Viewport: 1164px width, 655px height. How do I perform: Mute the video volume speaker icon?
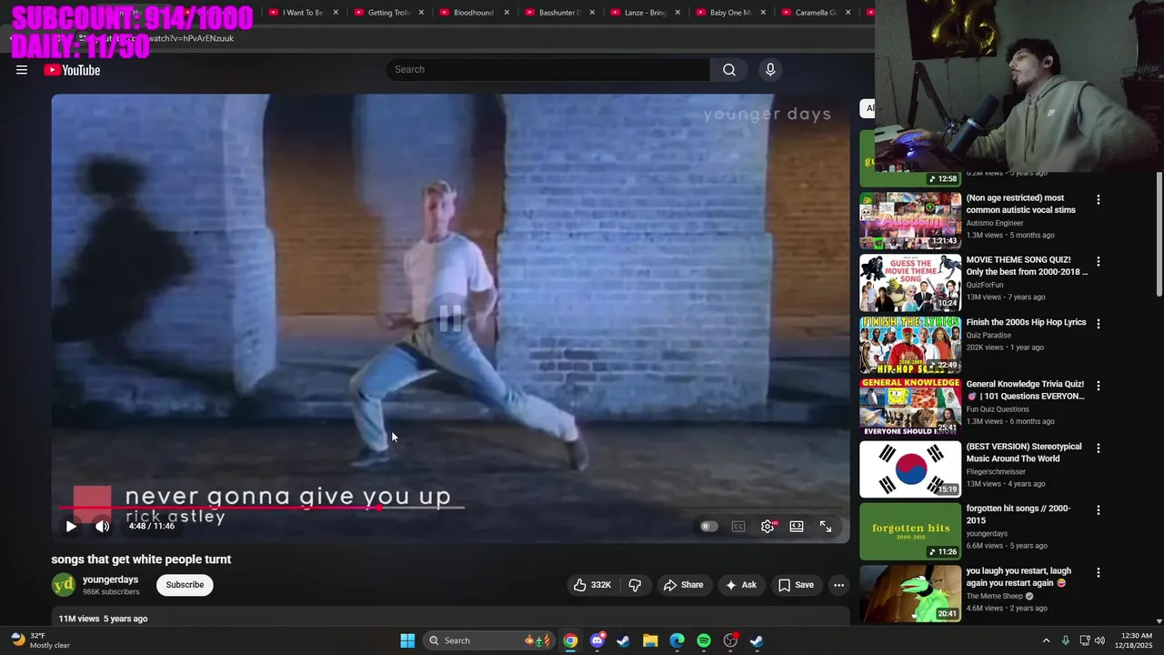[102, 526]
